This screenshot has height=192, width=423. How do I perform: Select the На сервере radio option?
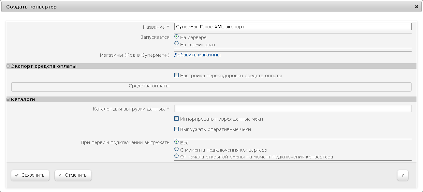click(177, 37)
